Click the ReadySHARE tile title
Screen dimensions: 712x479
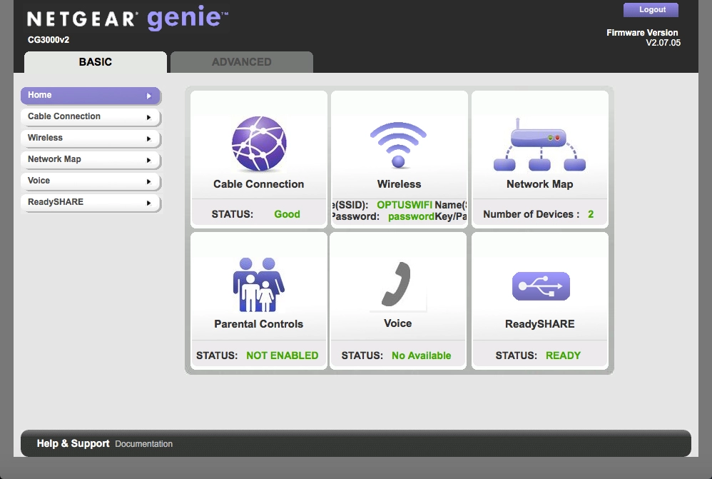[540, 324]
